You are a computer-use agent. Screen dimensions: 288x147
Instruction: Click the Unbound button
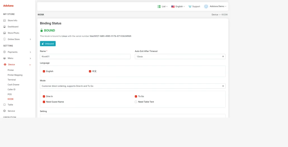click(x=48, y=44)
